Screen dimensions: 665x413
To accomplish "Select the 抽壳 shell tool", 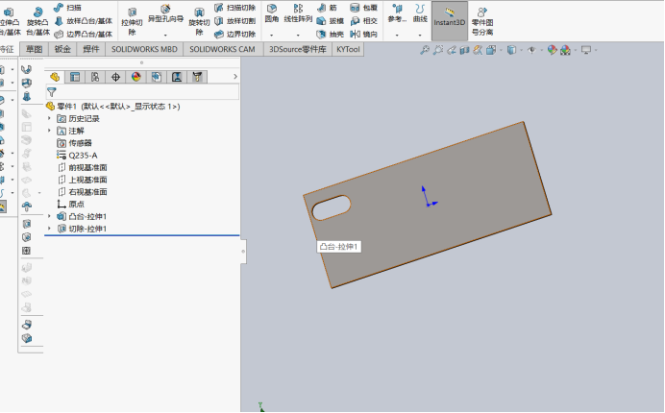I will 331,34.
